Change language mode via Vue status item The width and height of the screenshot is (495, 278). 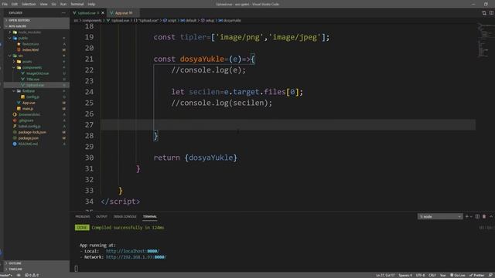442,276
